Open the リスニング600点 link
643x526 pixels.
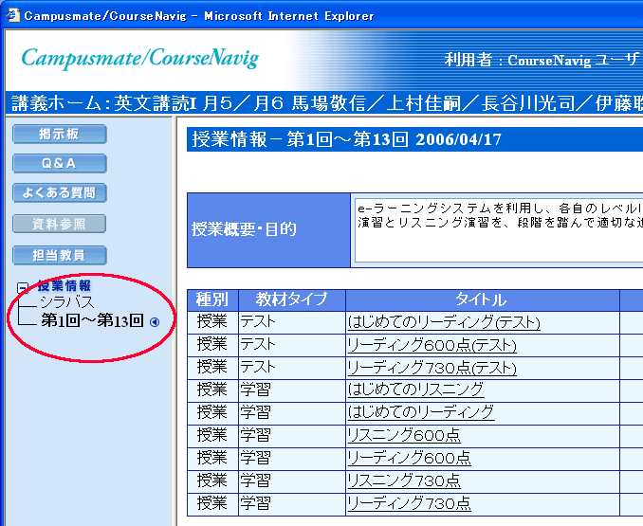[x=404, y=435]
